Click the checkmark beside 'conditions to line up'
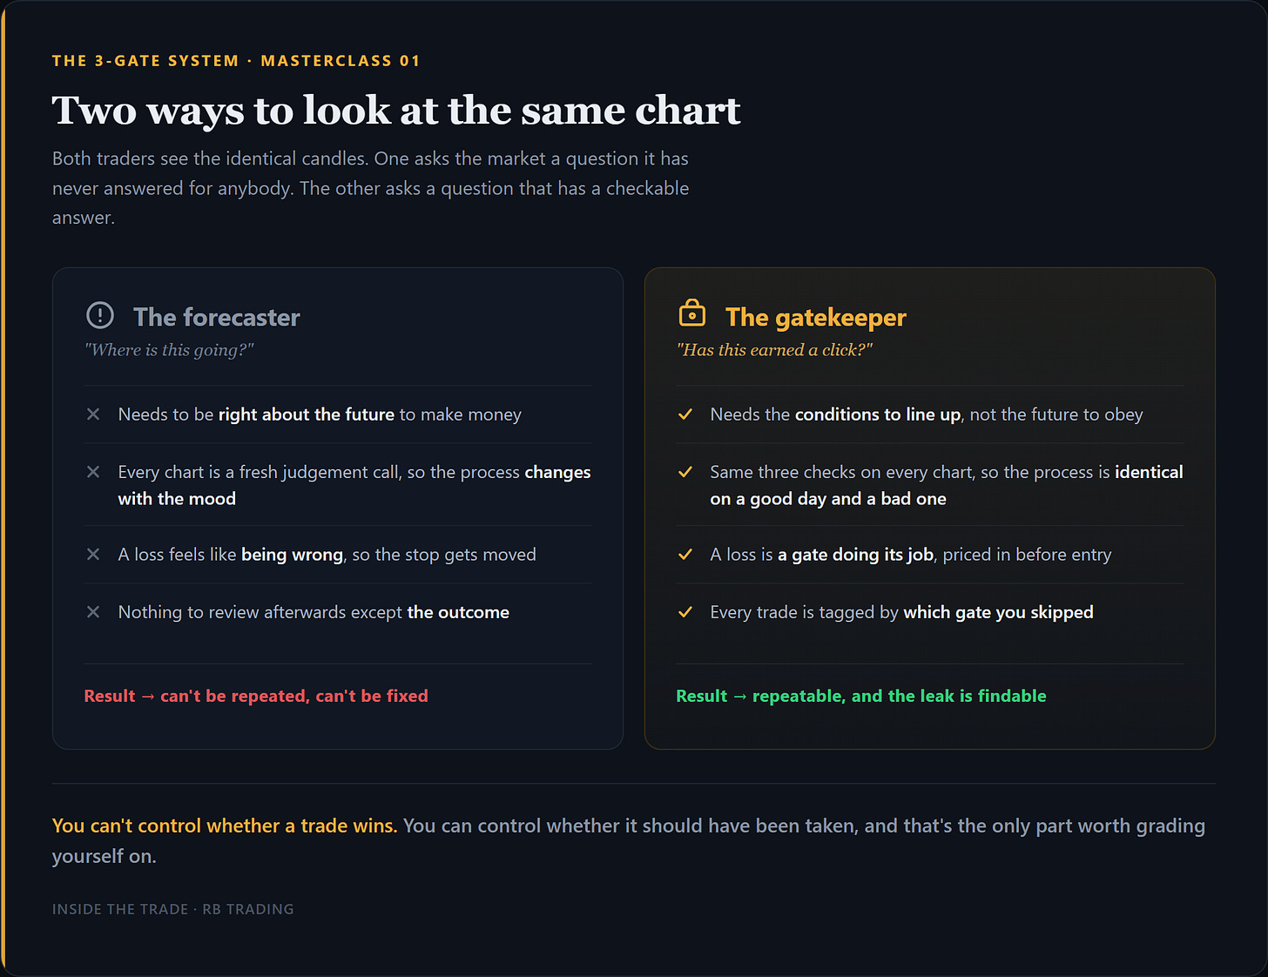This screenshot has height=977, width=1268. tap(685, 414)
